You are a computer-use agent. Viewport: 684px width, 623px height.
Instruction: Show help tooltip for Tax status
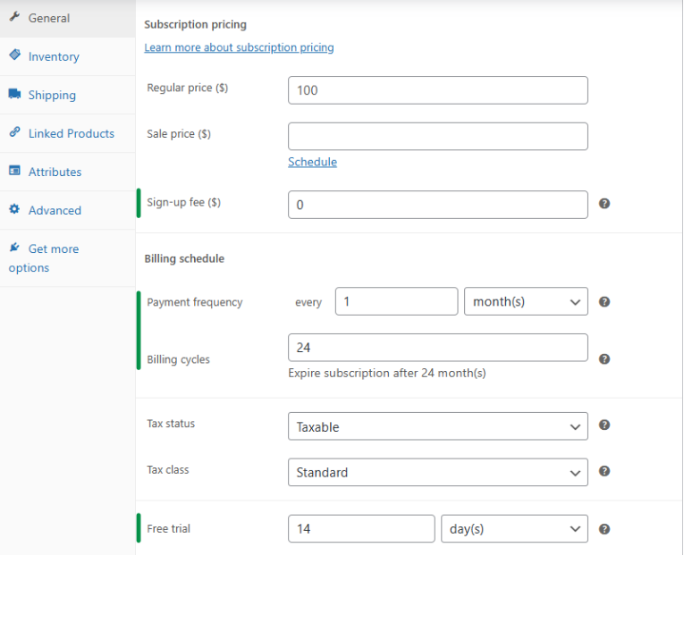(604, 425)
